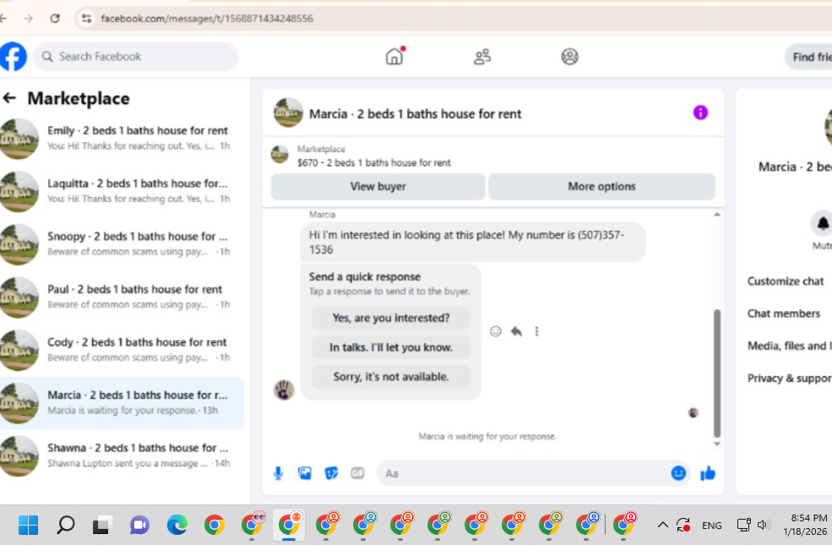Send quick response In talks. I'll let you know.
The image size is (832, 545).
pos(390,347)
